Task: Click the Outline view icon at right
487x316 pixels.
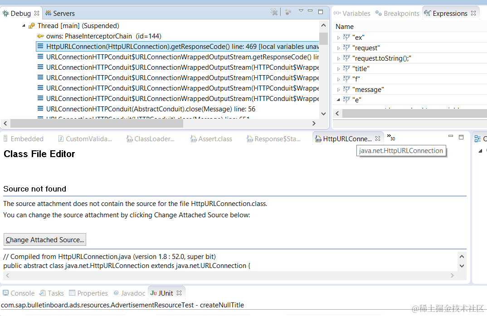Action: tap(477, 139)
